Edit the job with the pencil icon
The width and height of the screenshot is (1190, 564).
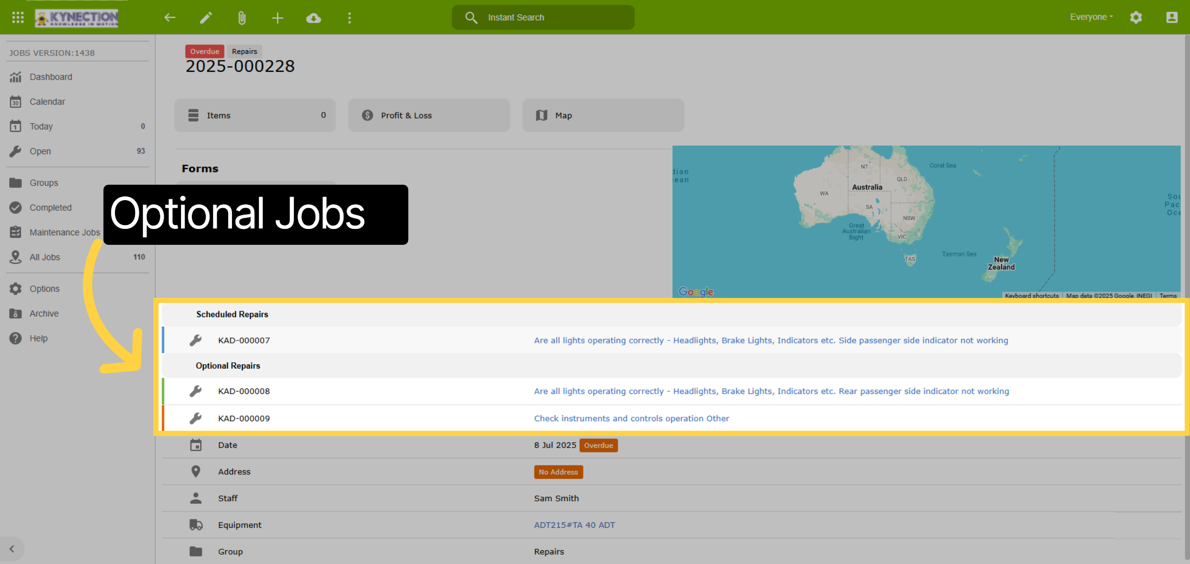(x=206, y=18)
